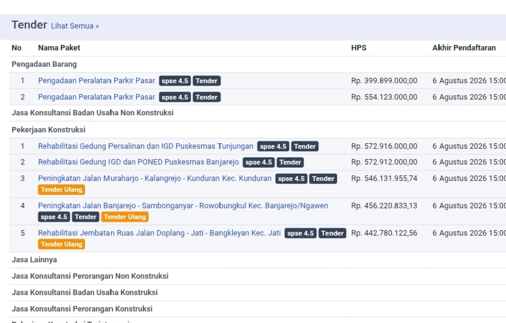Screen dimensions: 506x323
Task: Click Tender badge in Rp. 399.899.000,00 row
Action: click(206, 81)
